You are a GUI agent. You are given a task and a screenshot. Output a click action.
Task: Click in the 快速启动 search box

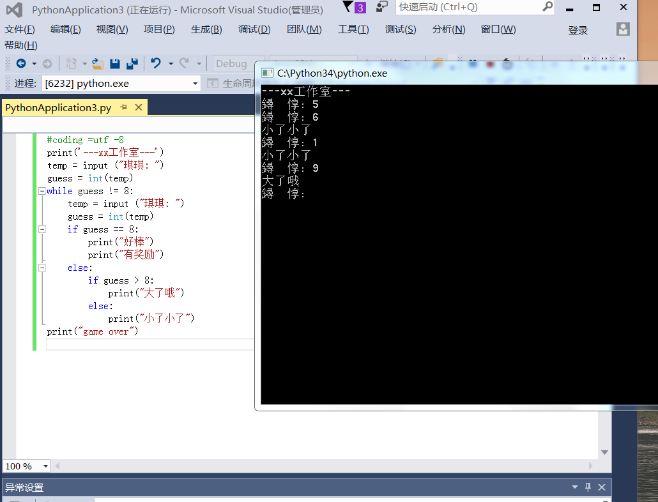point(470,7)
